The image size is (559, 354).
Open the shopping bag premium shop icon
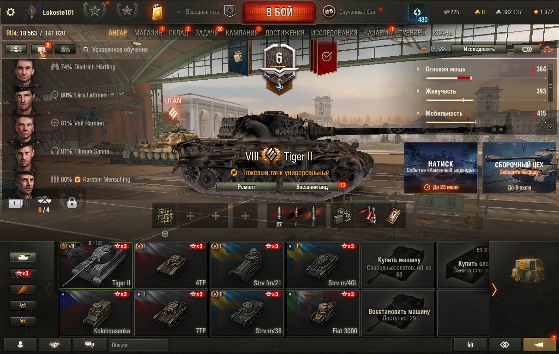[157, 12]
